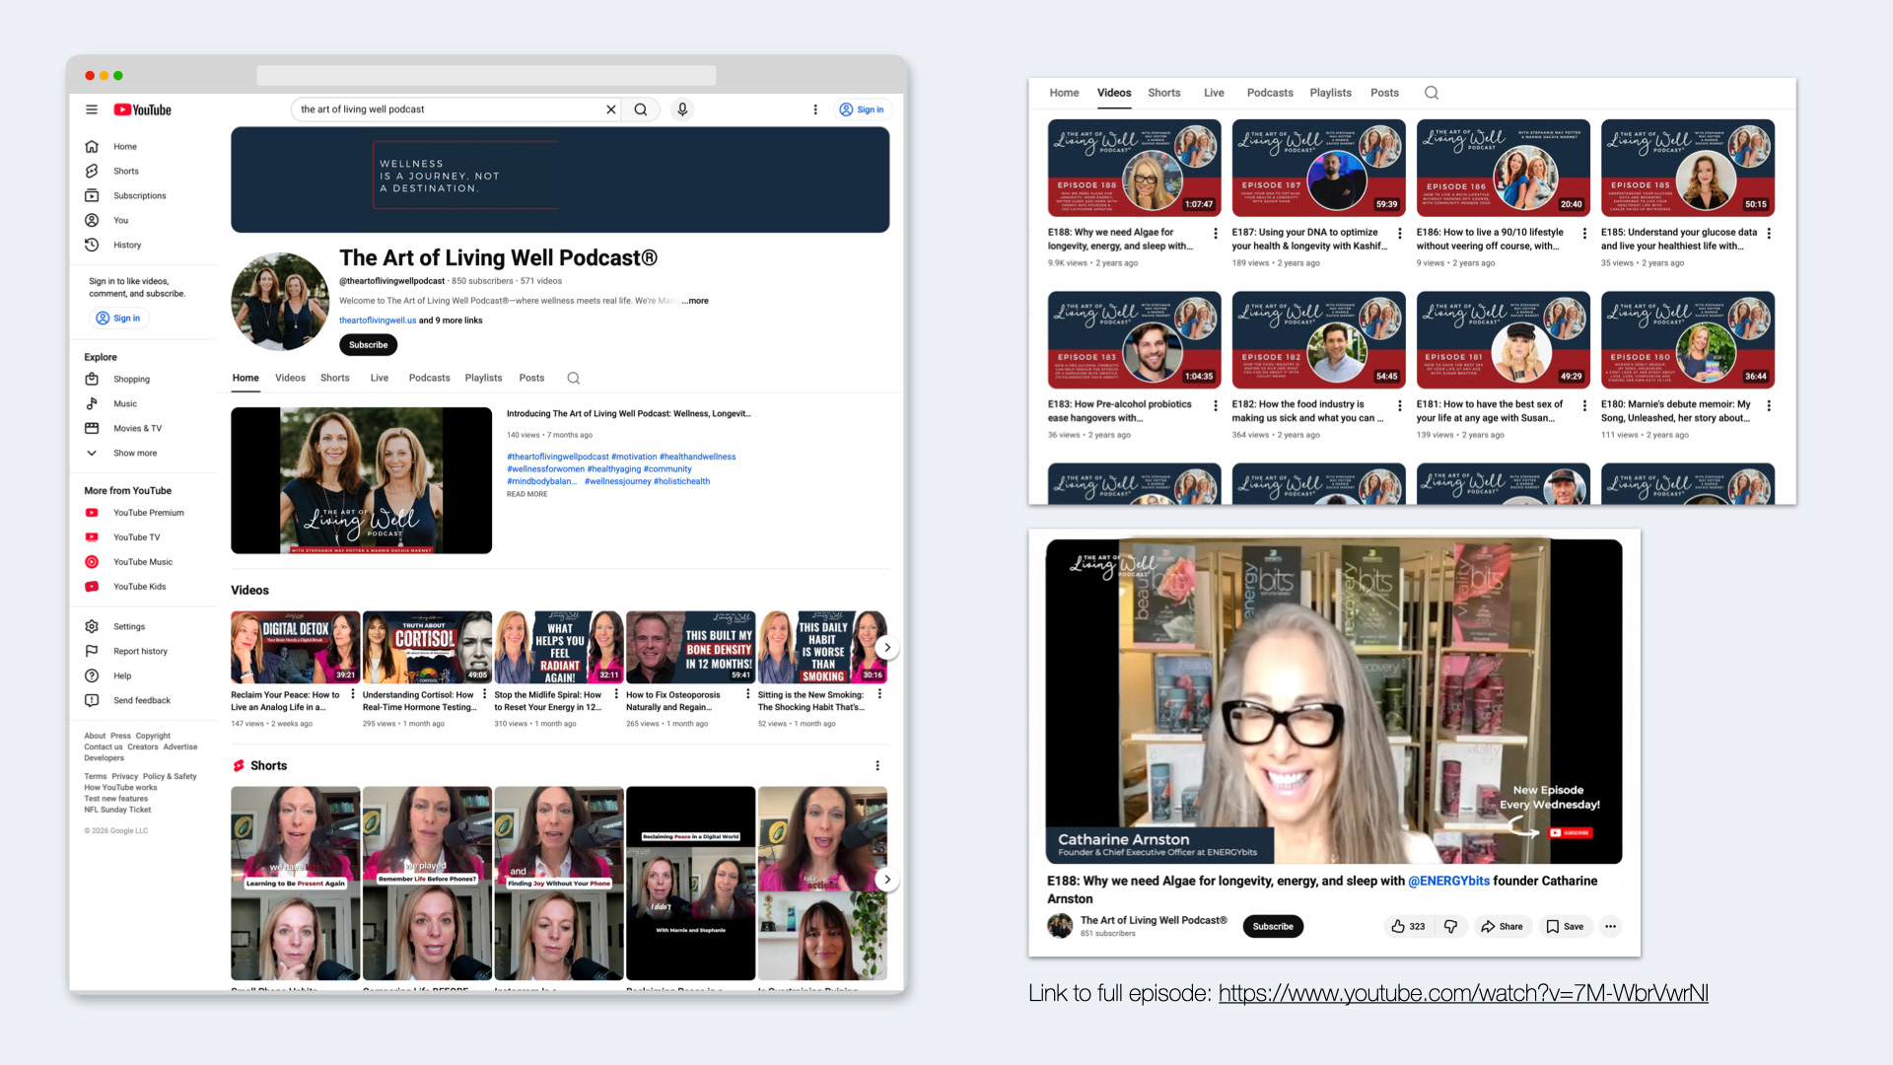Expand channel description with ...more
The height and width of the screenshot is (1065, 1893).
tap(696, 301)
